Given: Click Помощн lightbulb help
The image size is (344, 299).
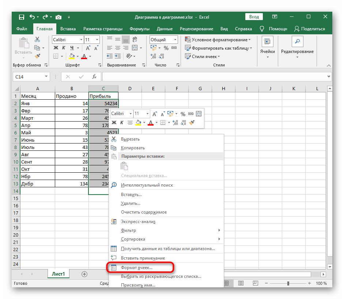Looking at the screenshot, I should 273,29.
